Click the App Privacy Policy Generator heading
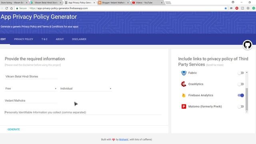This screenshot has height=144, width=256. (39, 17)
